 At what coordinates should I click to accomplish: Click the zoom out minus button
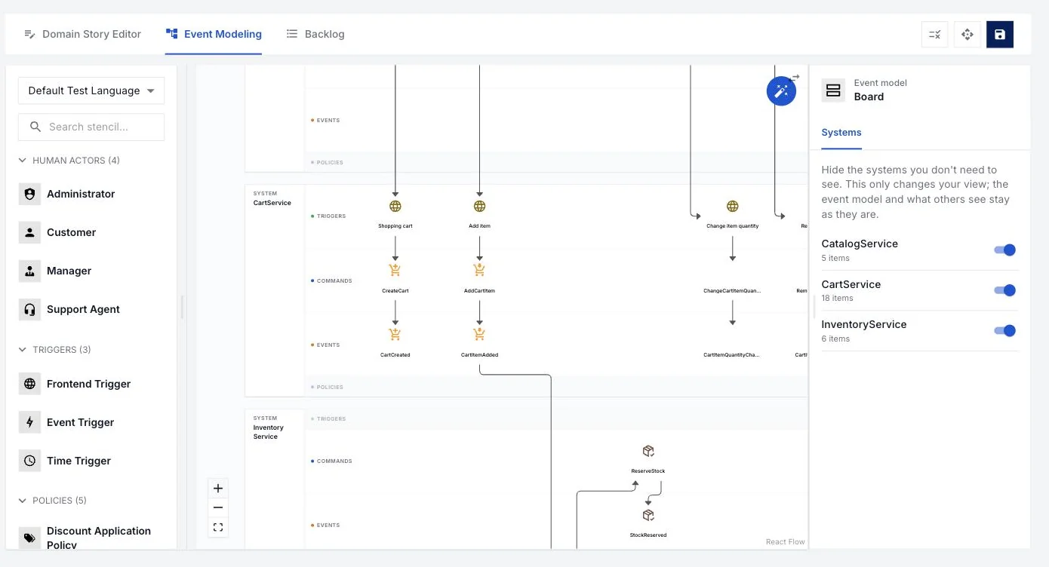[x=218, y=507]
